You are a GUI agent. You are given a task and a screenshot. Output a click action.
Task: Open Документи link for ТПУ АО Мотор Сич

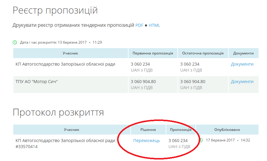(242, 82)
